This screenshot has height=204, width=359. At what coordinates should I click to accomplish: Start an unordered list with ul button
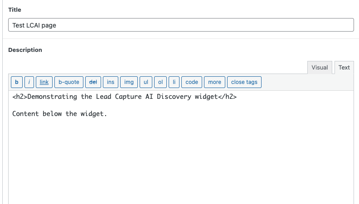146,82
